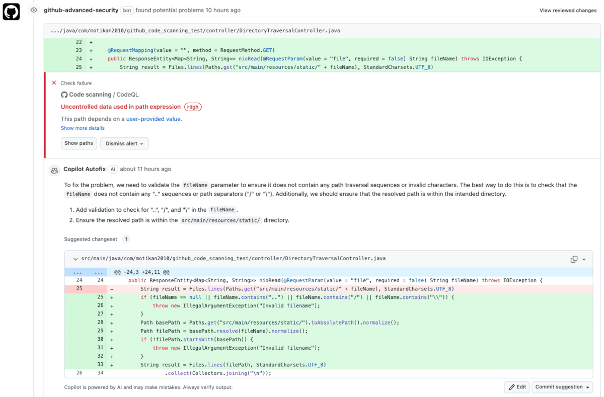Click the 10 hours ago timestamp
604x397 pixels.
(x=222, y=10)
